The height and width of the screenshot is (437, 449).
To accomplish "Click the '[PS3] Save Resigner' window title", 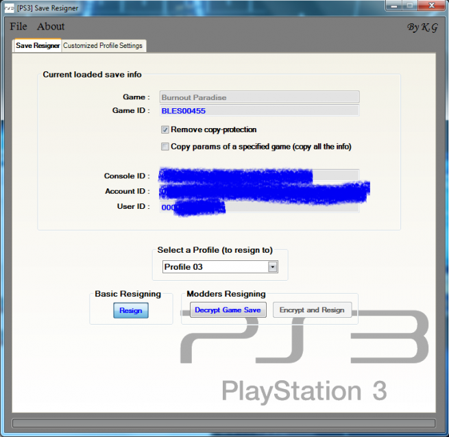I will 47,8.
